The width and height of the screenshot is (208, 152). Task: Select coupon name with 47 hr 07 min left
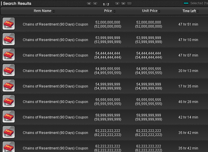click(x=55, y=55)
